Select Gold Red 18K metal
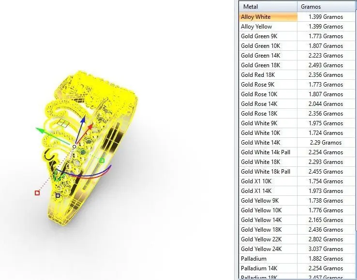This screenshot has height=280, width=357. (297, 75)
